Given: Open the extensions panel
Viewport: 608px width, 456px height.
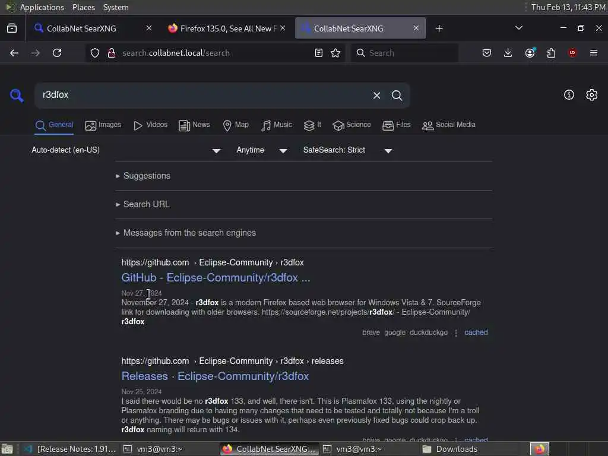Looking at the screenshot, I should click(x=551, y=53).
